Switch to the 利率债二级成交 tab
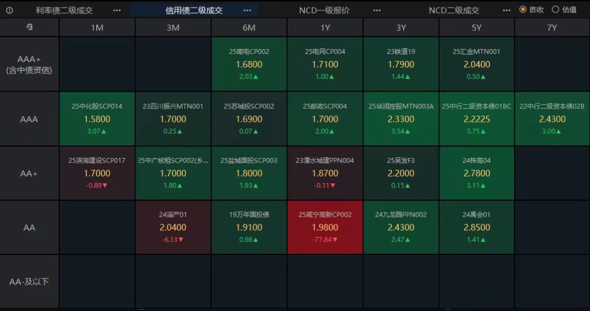Viewport: 590px width, 311px height. tap(64, 10)
